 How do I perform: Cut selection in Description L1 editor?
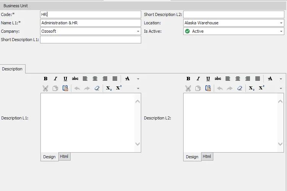[45, 88]
